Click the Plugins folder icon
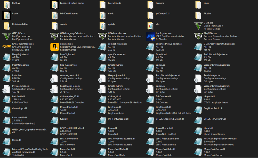258x158 pixels. (x=198, y=15)
